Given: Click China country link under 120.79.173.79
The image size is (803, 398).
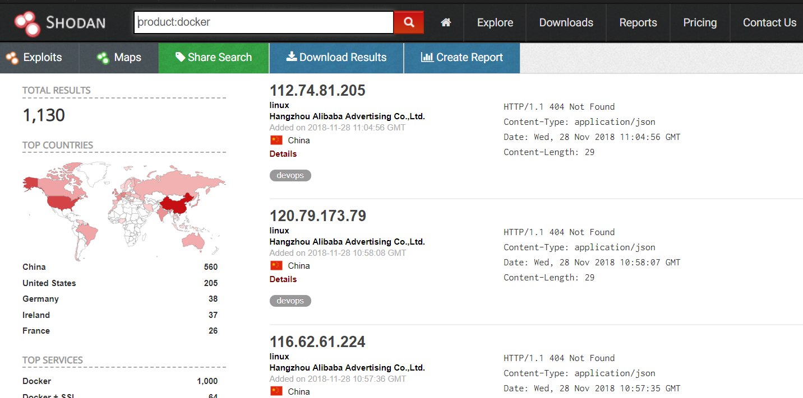Looking at the screenshot, I should [299, 266].
